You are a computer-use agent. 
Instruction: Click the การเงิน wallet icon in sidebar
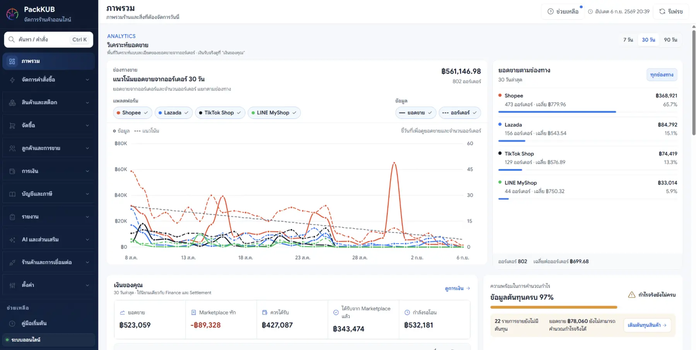(x=12, y=171)
